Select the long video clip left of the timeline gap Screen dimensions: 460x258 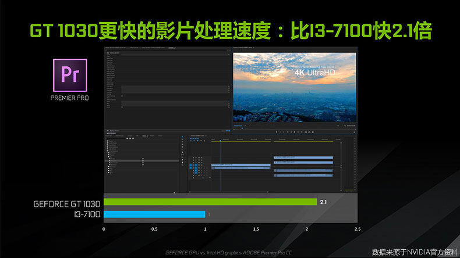pos(241,165)
